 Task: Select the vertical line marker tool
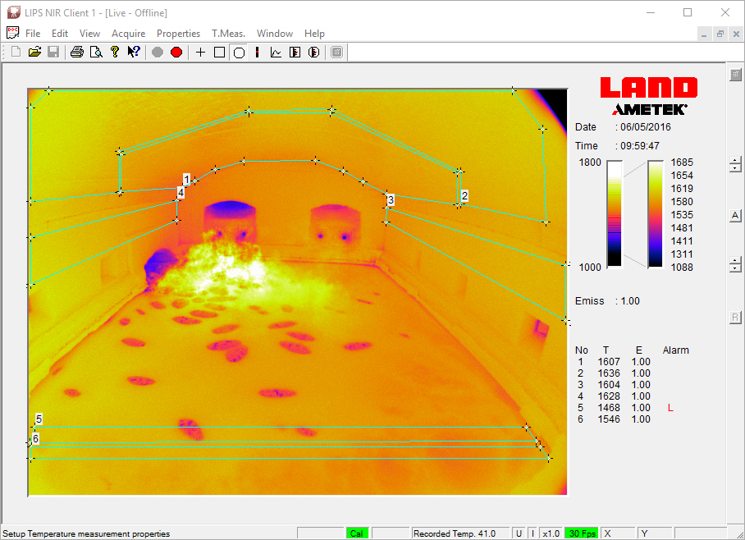[257, 52]
